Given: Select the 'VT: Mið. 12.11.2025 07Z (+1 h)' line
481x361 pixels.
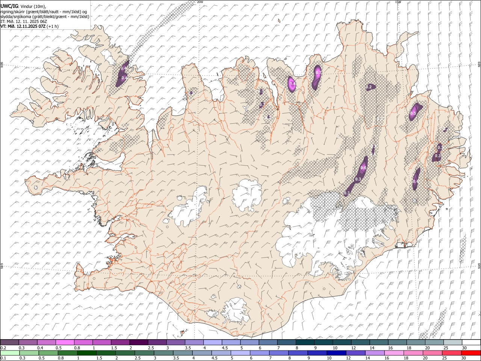Looking at the screenshot, I should click(x=29, y=26).
